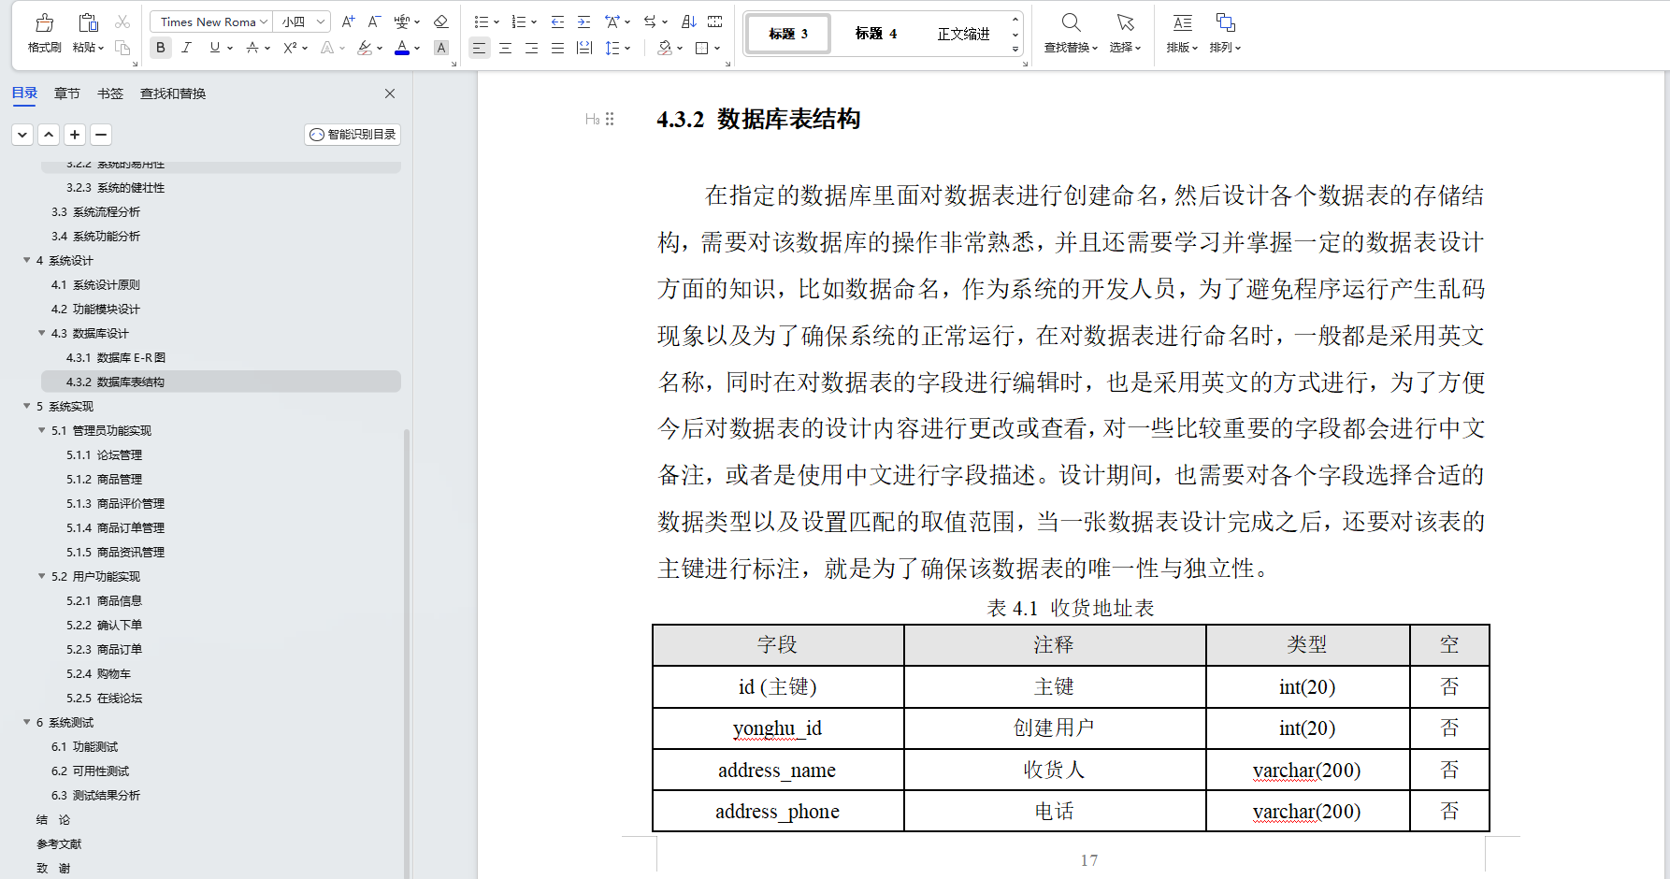Toggle character shading A button
1670x879 pixels.
(x=441, y=48)
